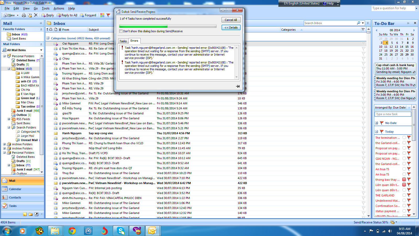This screenshot has height=236, width=419.
Task: Open the Folder List icon in navigation pane
Action: pos(31,214)
